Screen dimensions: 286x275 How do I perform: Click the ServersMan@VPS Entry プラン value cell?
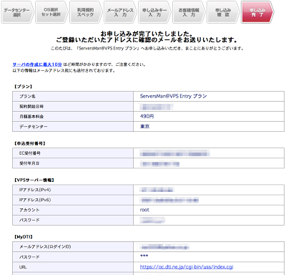click(209, 96)
